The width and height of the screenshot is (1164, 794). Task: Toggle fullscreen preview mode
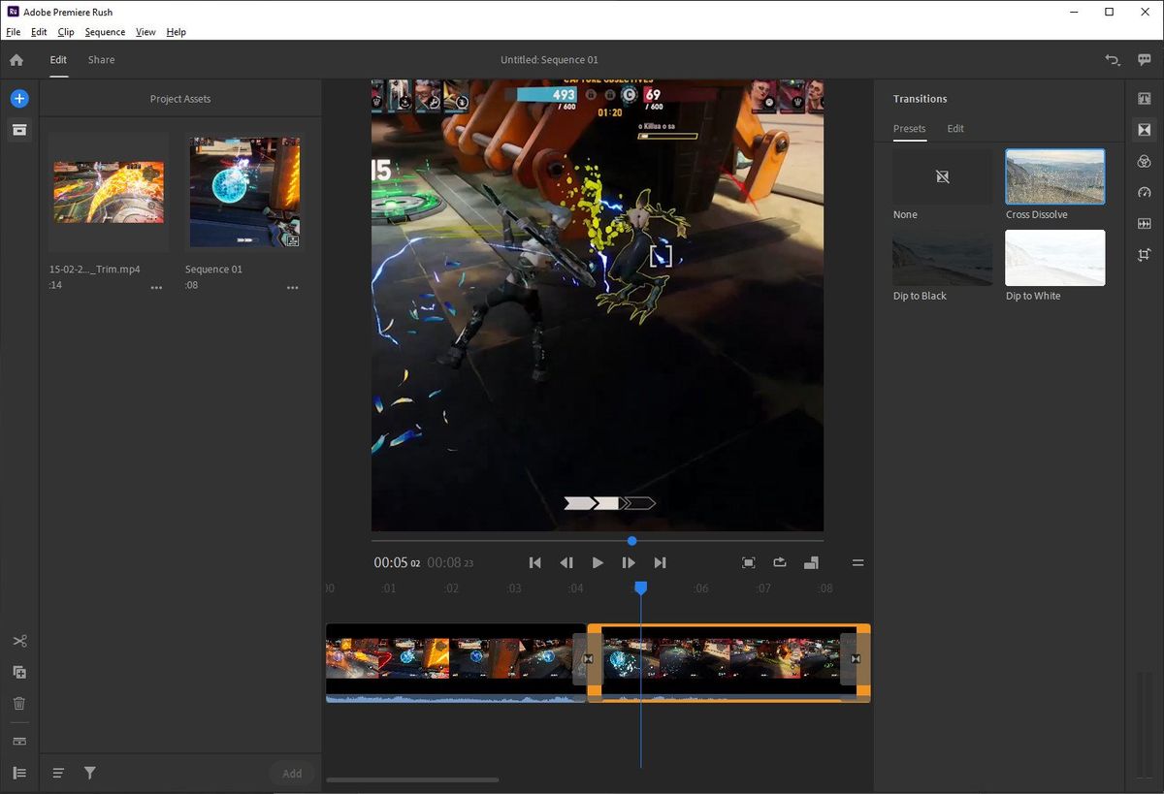pyautogui.click(x=748, y=562)
